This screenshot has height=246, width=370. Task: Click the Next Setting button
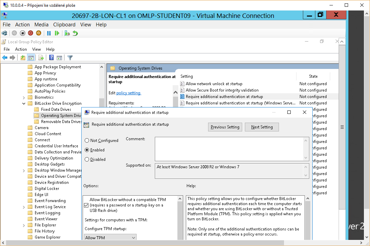[262, 127]
